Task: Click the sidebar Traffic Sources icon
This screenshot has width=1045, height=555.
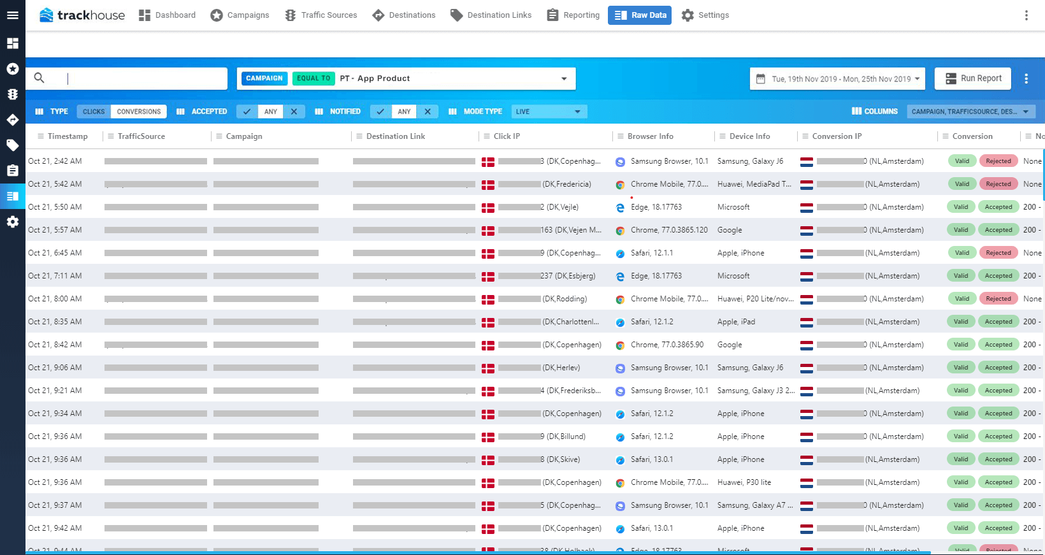Action: [12, 94]
